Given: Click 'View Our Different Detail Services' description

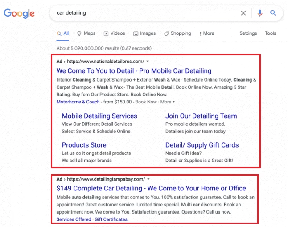Looking at the screenshot, I should point(97,124).
